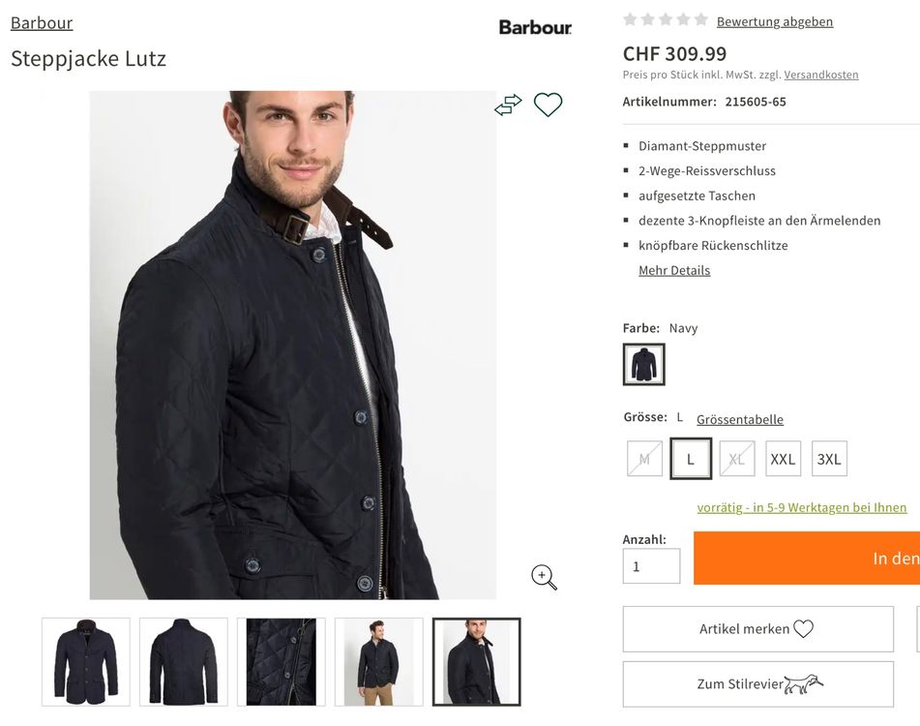Open Bewertung abgeben review link

(775, 21)
